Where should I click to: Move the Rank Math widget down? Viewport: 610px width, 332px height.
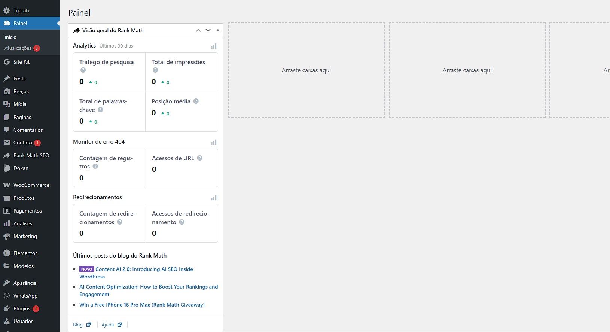pyautogui.click(x=208, y=30)
